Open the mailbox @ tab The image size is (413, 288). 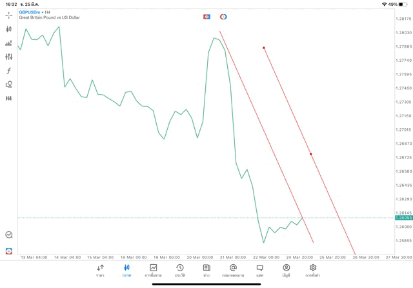[233, 271]
